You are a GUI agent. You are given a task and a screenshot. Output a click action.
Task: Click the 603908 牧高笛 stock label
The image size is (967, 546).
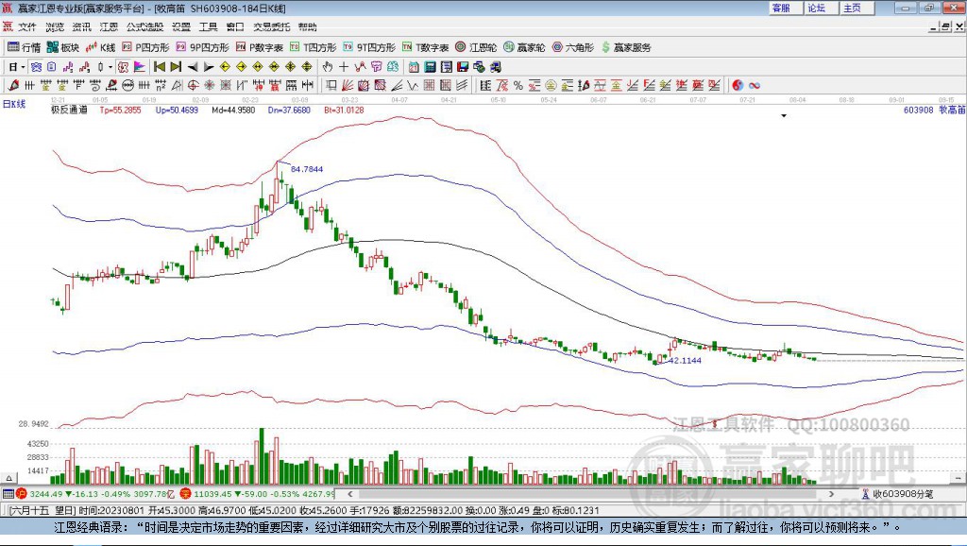pyautogui.click(x=934, y=110)
